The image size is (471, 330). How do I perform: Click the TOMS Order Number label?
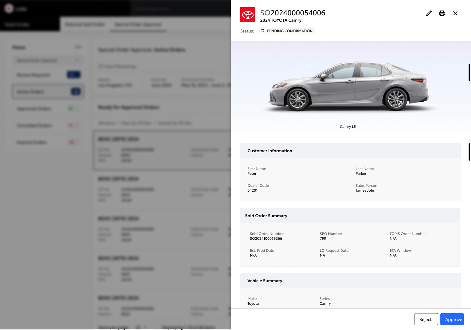[408, 234]
